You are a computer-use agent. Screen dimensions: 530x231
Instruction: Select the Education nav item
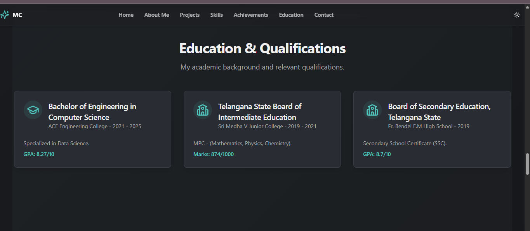tap(291, 15)
